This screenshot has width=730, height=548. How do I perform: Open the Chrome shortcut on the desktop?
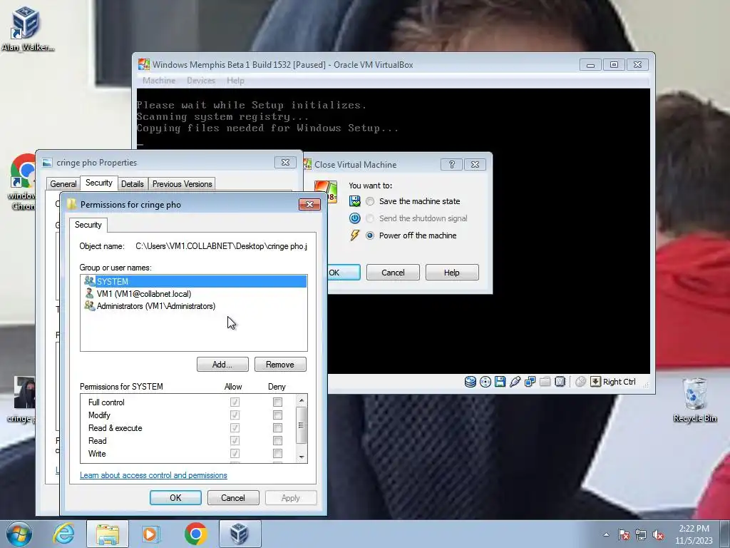[x=22, y=183]
